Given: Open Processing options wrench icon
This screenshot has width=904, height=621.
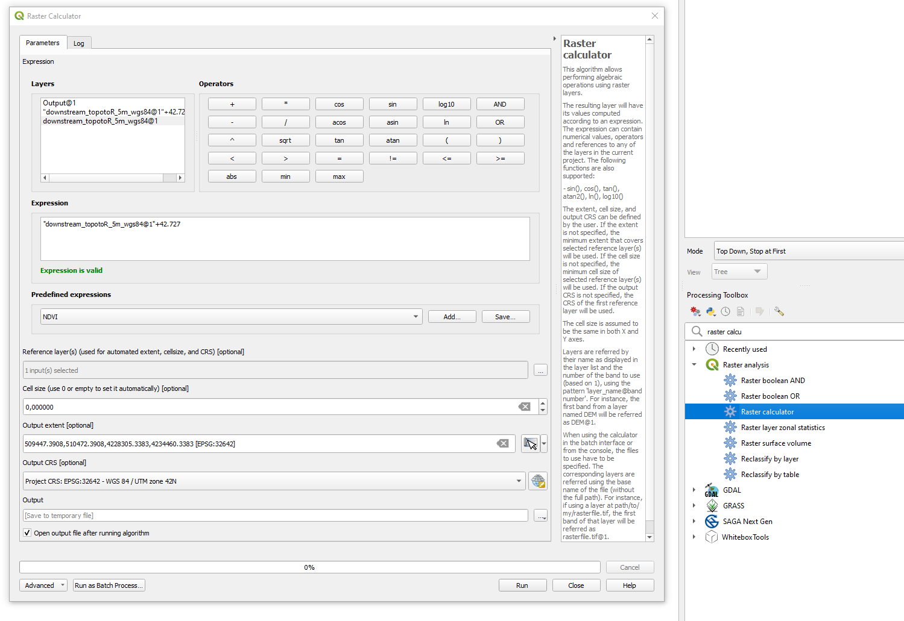Looking at the screenshot, I should tap(779, 311).
